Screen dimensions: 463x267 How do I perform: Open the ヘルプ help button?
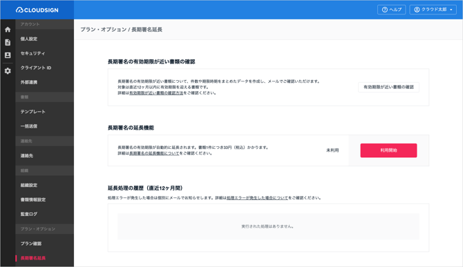(x=392, y=10)
